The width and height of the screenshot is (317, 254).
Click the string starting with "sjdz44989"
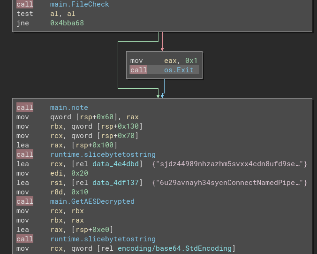230,164
